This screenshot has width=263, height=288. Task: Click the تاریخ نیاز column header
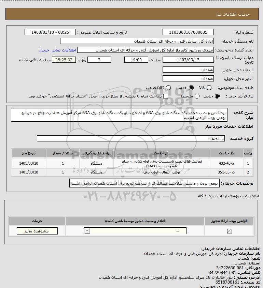[x=29, y=153]
